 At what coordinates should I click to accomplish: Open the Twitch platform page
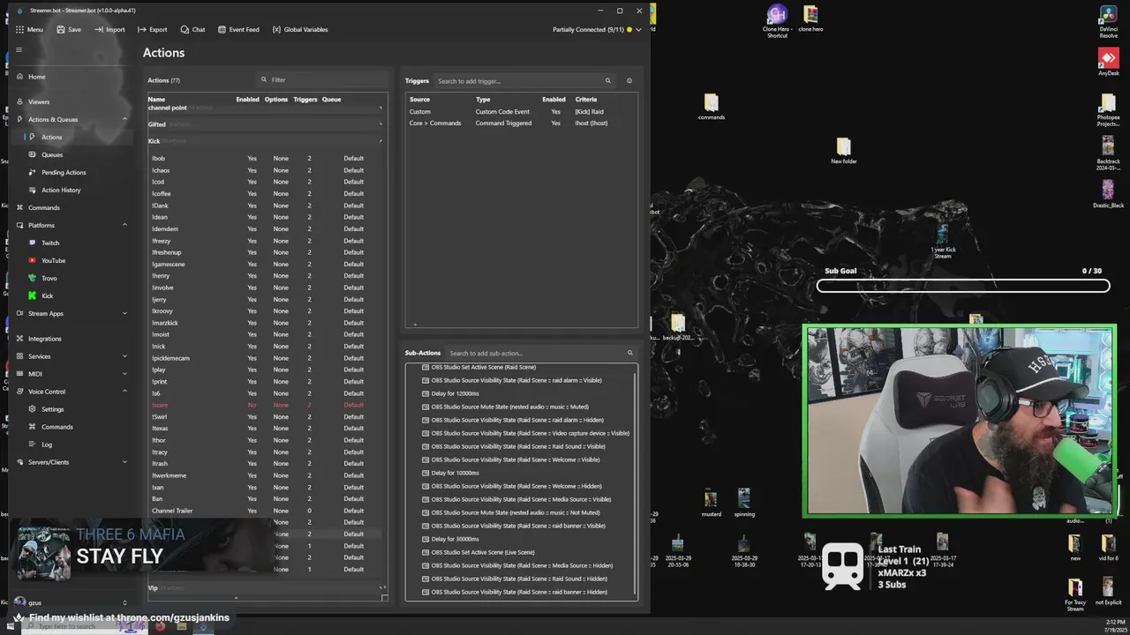[50, 243]
